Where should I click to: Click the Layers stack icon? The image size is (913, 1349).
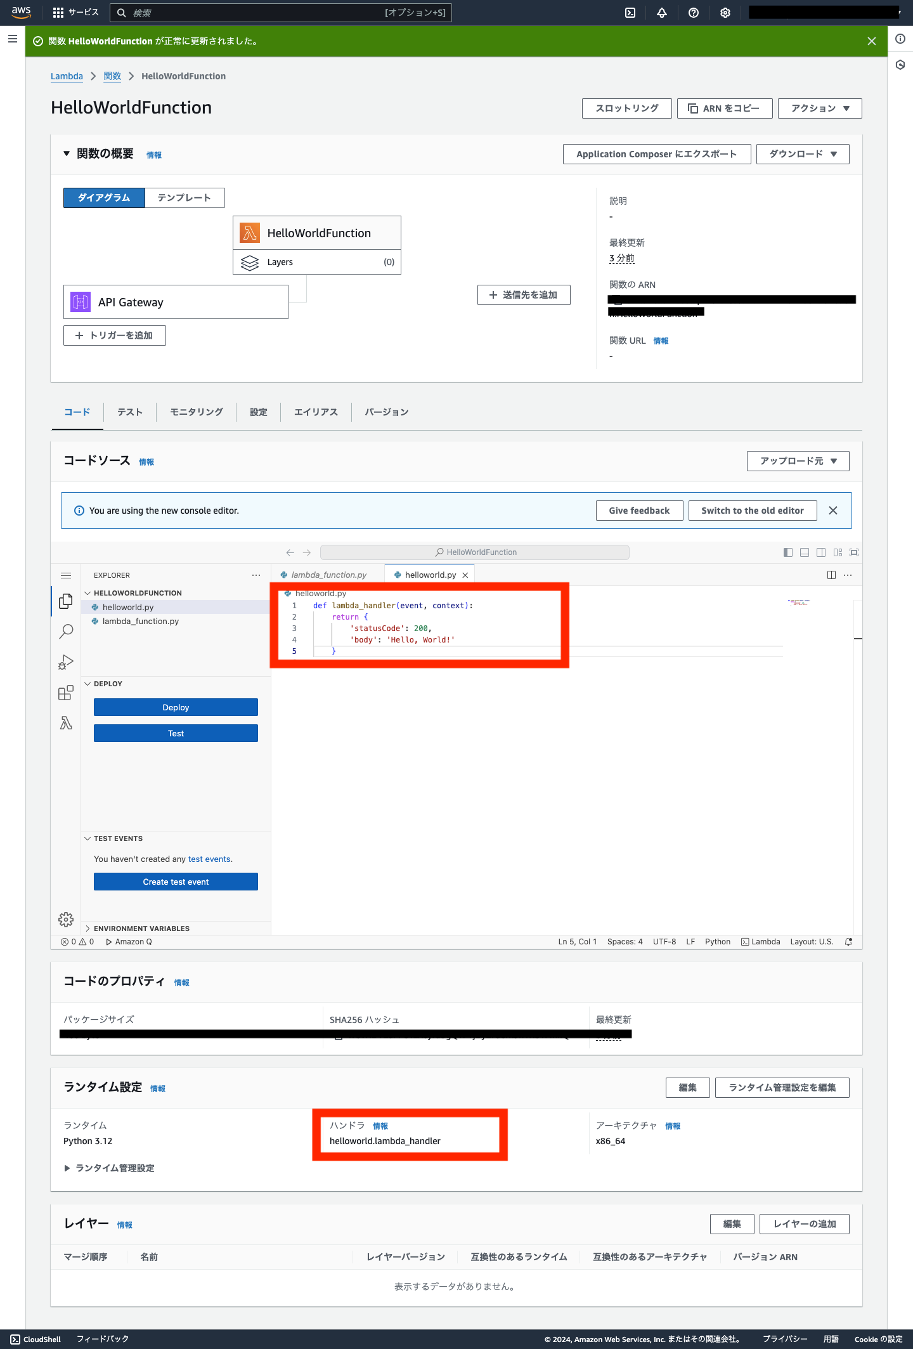click(x=250, y=262)
